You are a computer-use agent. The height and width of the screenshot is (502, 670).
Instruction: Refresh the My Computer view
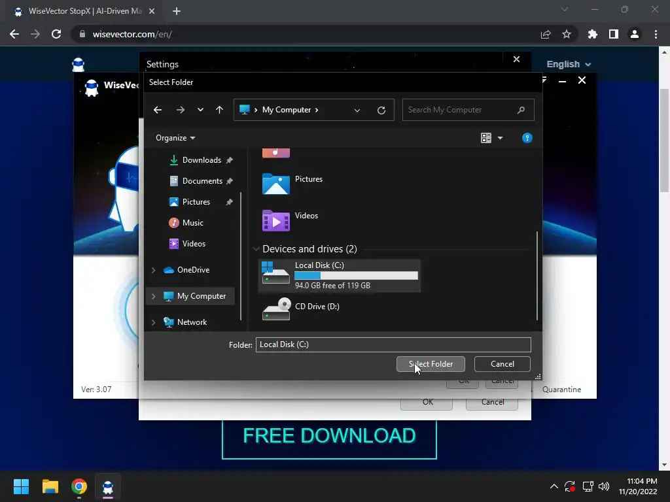click(381, 110)
